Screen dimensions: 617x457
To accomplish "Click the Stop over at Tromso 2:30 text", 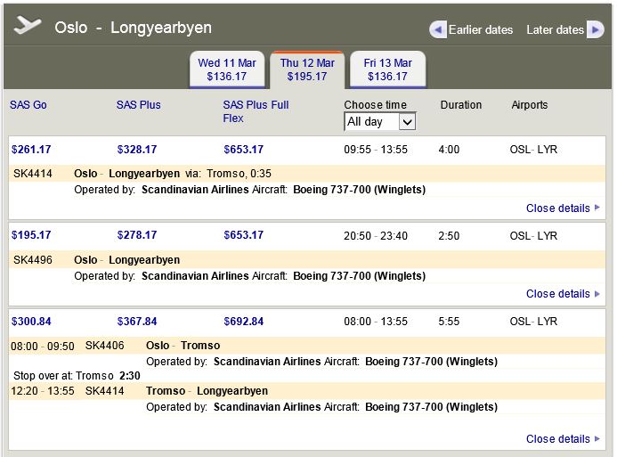I will [x=77, y=376].
